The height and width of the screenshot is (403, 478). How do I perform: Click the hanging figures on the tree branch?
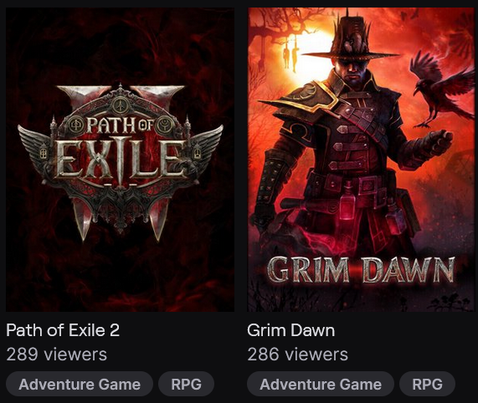tap(290, 55)
